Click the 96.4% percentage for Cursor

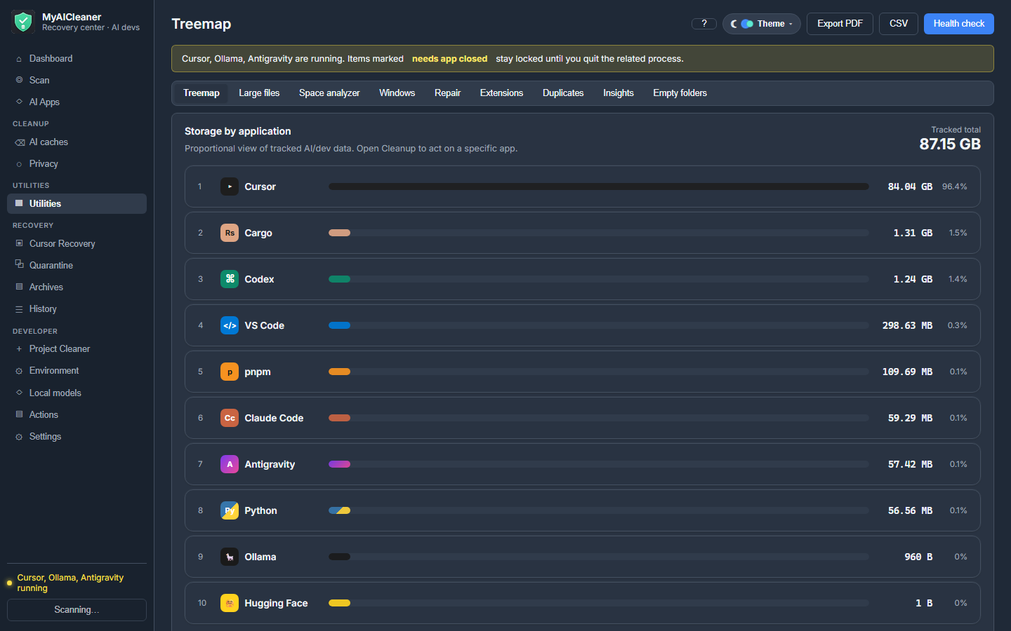(954, 186)
